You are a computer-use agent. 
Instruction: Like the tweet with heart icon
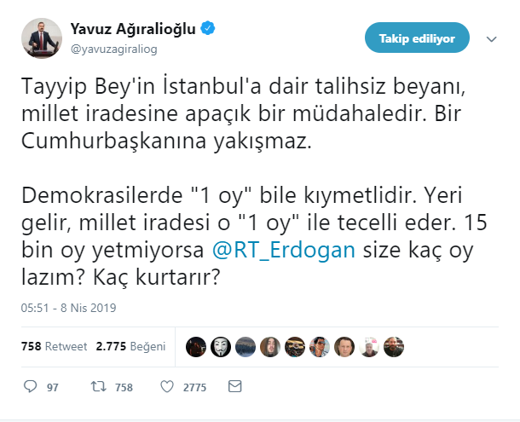[x=167, y=386]
